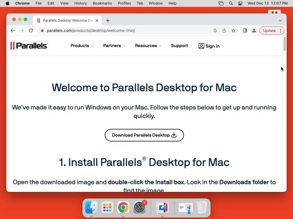Open the File menu
The height and width of the screenshot is (219, 293).
39,3
